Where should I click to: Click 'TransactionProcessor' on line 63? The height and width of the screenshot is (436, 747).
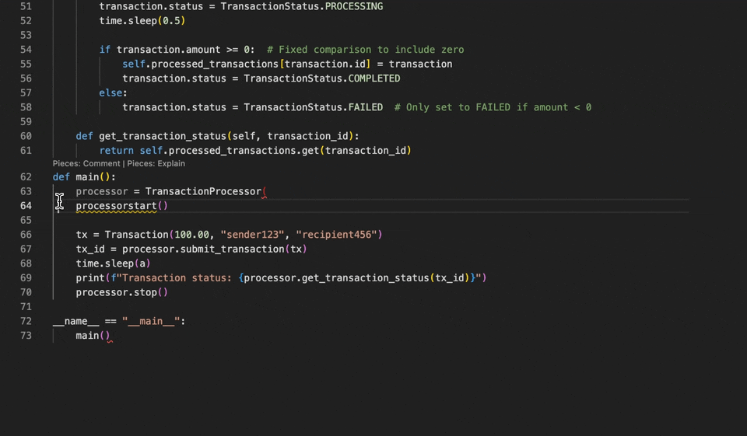(203, 191)
